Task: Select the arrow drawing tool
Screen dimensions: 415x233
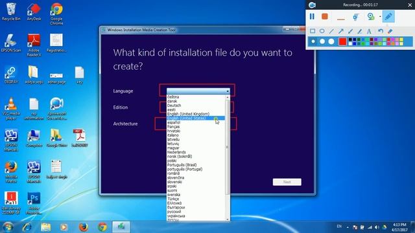Action: coord(340,31)
